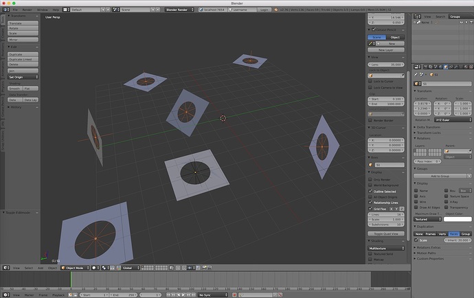Open Global orientation dropdown
This screenshot has width=474, height=298.
click(x=131, y=268)
